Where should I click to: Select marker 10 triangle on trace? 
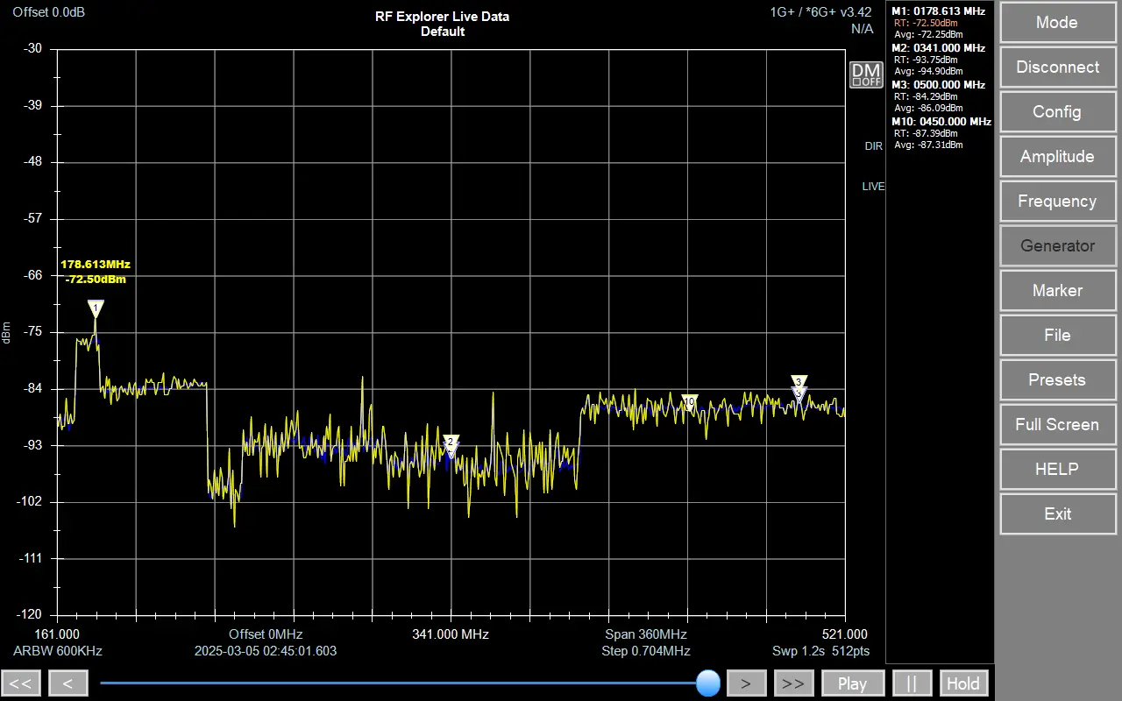tap(690, 401)
